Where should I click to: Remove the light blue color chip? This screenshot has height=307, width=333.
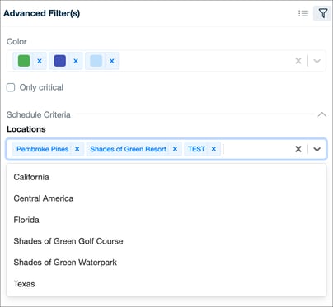point(112,61)
